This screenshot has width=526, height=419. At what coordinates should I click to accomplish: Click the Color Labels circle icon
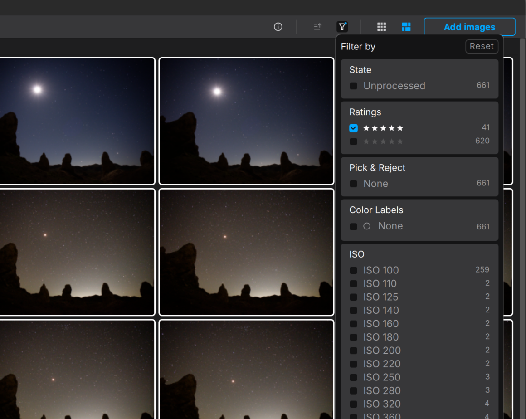pyautogui.click(x=366, y=226)
